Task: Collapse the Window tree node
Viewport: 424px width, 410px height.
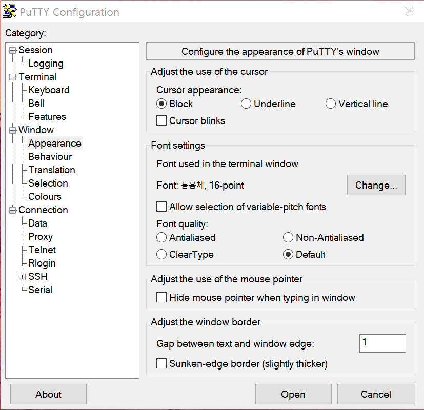Action: coord(12,131)
